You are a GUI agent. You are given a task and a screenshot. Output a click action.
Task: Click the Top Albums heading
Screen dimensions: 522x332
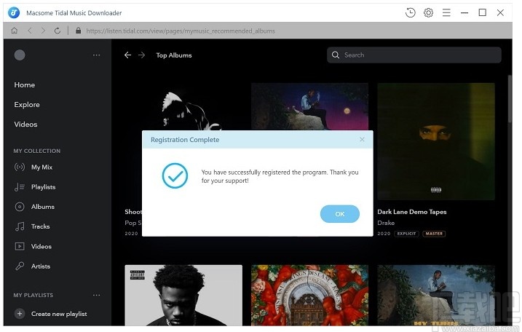tap(174, 55)
